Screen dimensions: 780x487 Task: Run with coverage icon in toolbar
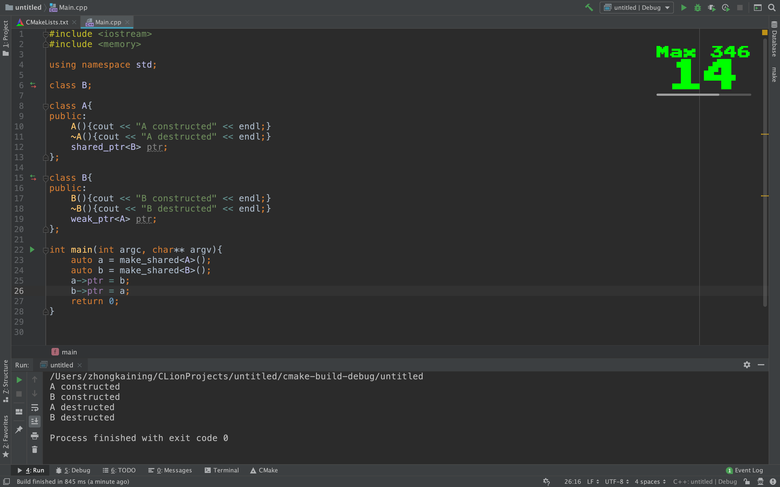pos(712,7)
